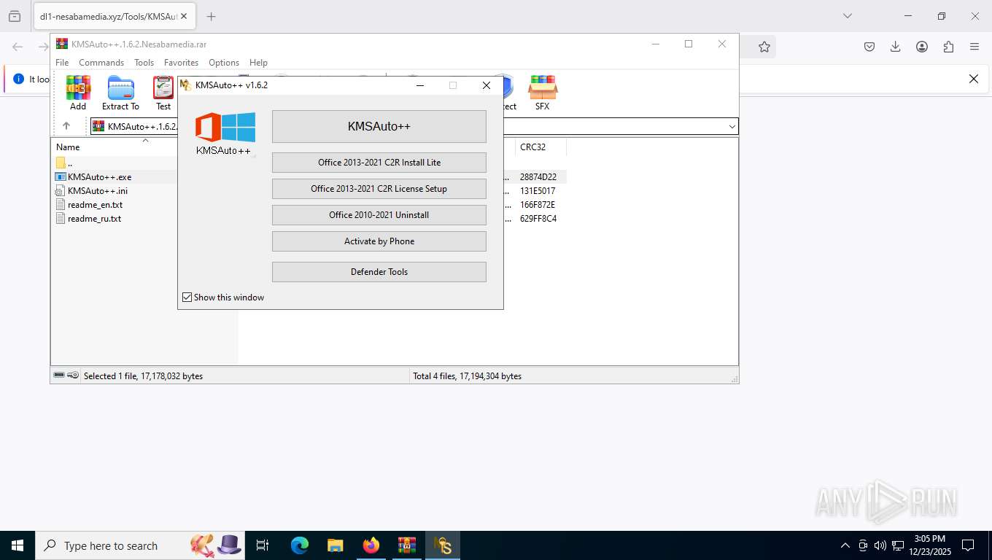Image resolution: width=992 pixels, height=560 pixels.
Task: Open Defender Tools
Action: (x=379, y=271)
